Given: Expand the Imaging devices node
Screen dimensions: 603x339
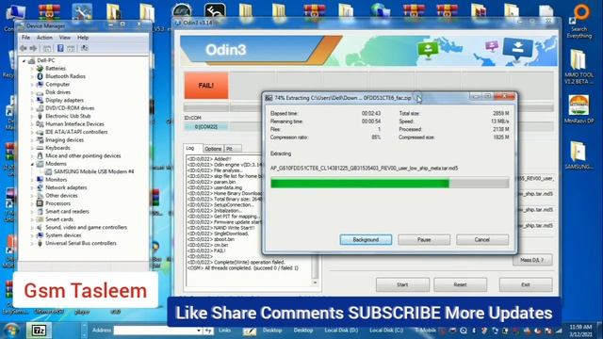Looking at the screenshot, I should (32, 140).
